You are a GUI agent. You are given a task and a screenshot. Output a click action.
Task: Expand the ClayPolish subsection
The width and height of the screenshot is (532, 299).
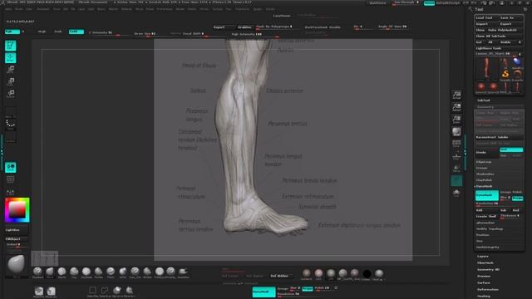[x=484, y=180]
